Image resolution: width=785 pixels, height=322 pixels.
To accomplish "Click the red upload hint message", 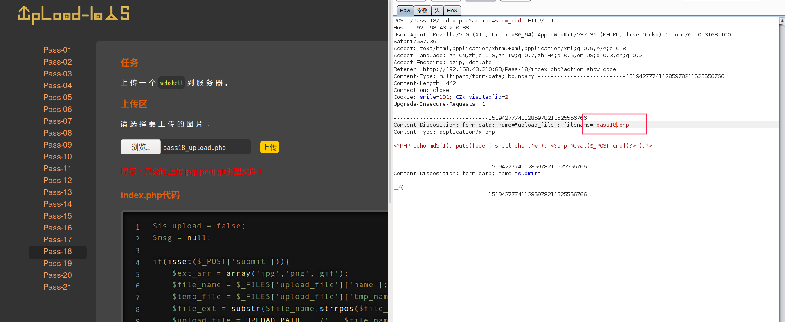I will 192,172.
